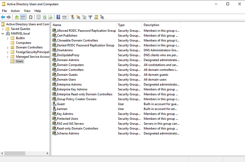Viewport: 245px width, 162px height.
Task: Find objects in Active Directory
Action: click(x=96, y=17)
